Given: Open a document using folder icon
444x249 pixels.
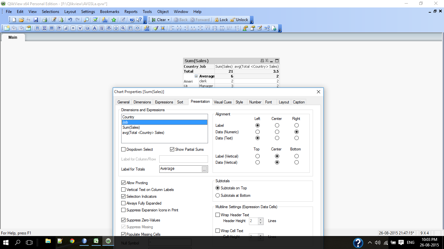Looking at the screenshot, I should pos(21,20).
